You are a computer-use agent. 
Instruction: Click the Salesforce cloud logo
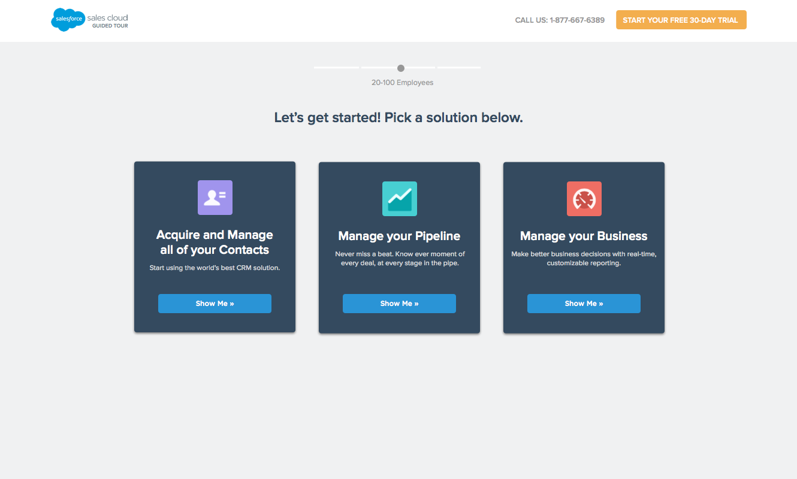coord(68,20)
